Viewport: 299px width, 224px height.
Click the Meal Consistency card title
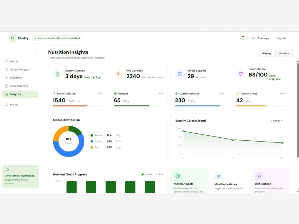(x=226, y=184)
